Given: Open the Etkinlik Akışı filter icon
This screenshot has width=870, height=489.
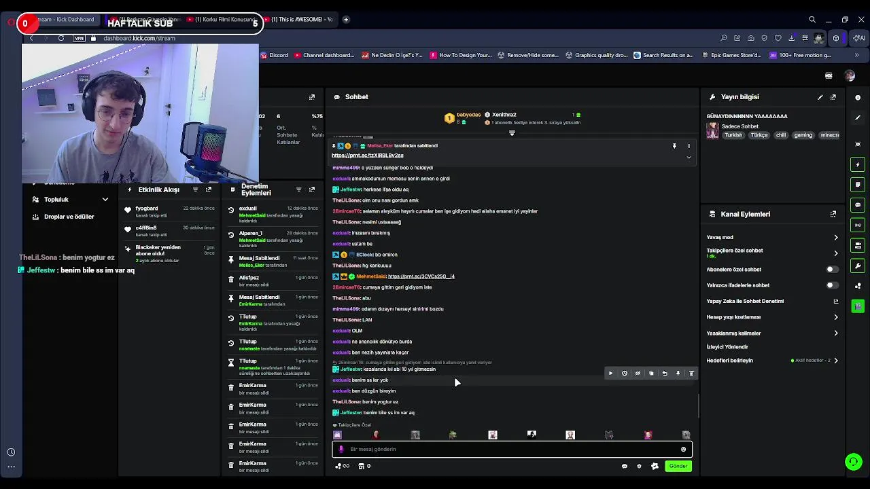Looking at the screenshot, I should coord(196,189).
